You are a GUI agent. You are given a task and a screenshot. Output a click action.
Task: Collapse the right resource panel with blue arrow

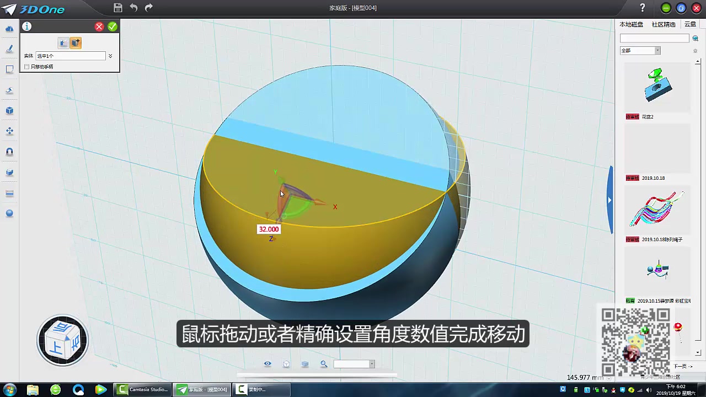[609, 200]
